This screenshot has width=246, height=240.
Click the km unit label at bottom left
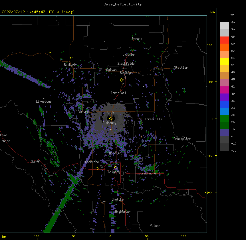(4, 237)
